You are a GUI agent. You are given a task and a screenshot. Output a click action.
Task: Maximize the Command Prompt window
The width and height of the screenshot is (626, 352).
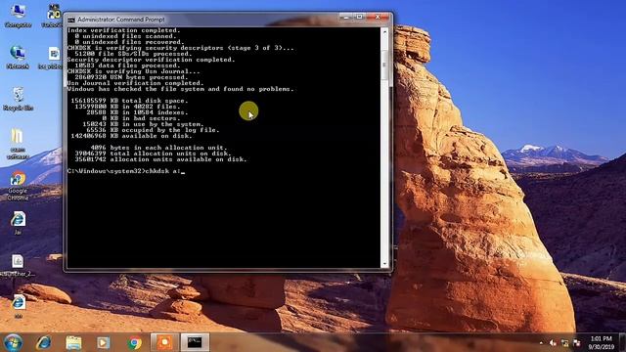coord(359,18)
